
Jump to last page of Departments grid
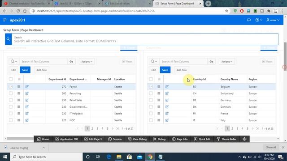pyautogui.click(x=117, y=128)
